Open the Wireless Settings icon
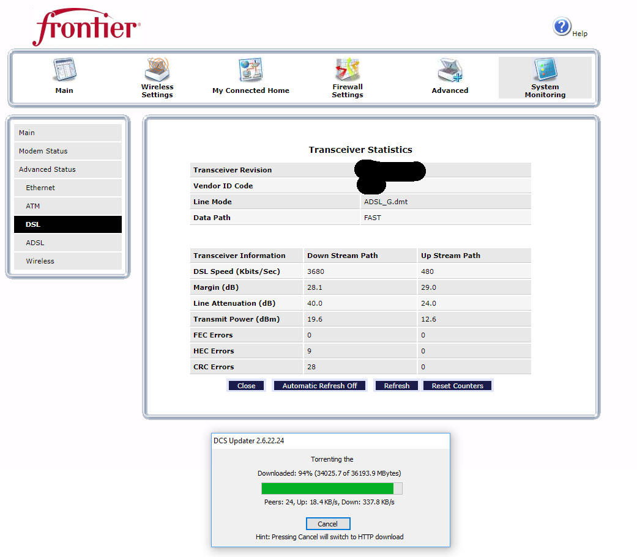Image resolution: width=637 pixels, height=557 pixels. click(x=157, y=69)
